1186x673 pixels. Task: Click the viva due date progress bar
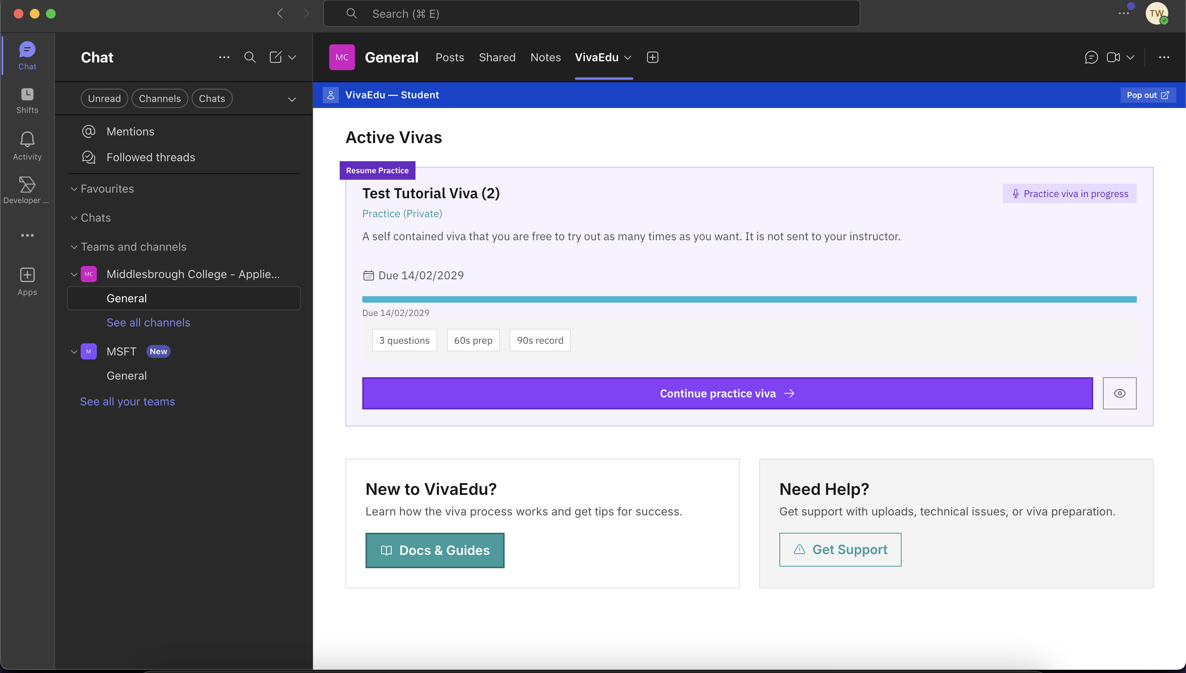(749, 299)
